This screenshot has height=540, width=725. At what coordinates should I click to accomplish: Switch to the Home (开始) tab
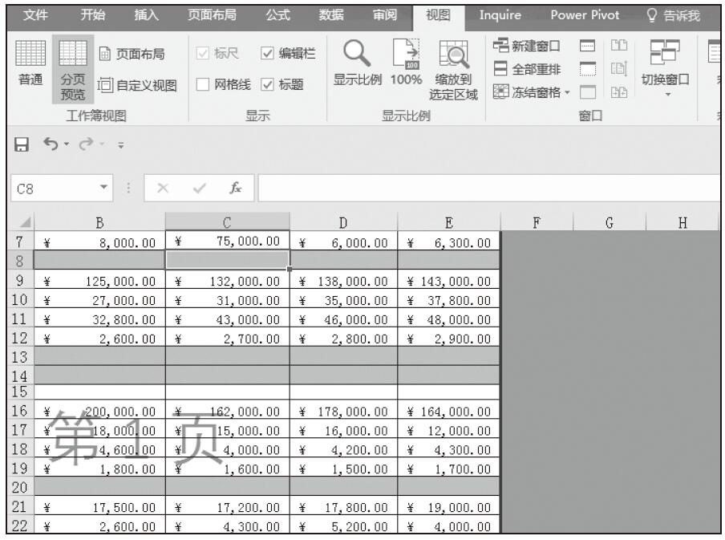[x=92, y=15]
